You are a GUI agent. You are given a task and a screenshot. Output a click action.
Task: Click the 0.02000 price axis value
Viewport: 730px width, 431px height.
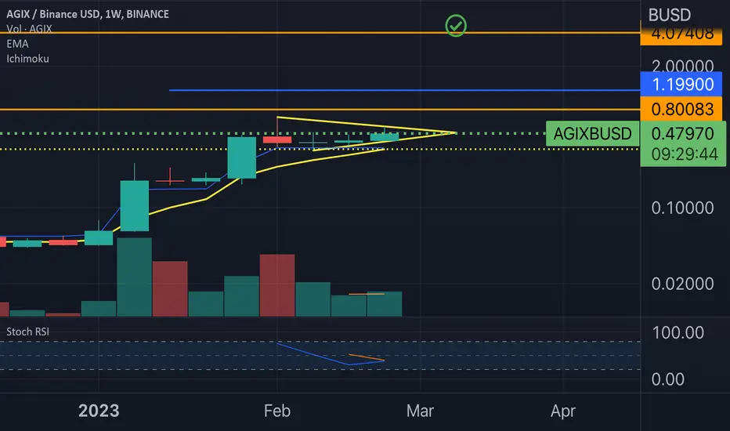[x=682, y=284]
